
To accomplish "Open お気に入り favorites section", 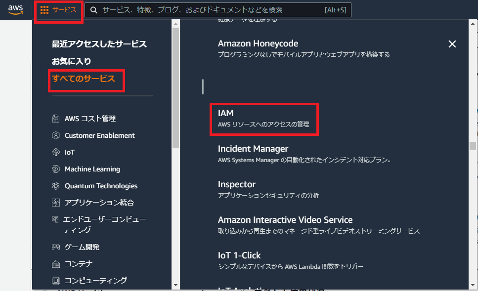I will (x=72, y=61).
